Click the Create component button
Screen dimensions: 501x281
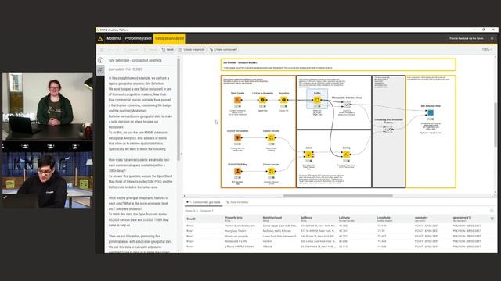223,50
